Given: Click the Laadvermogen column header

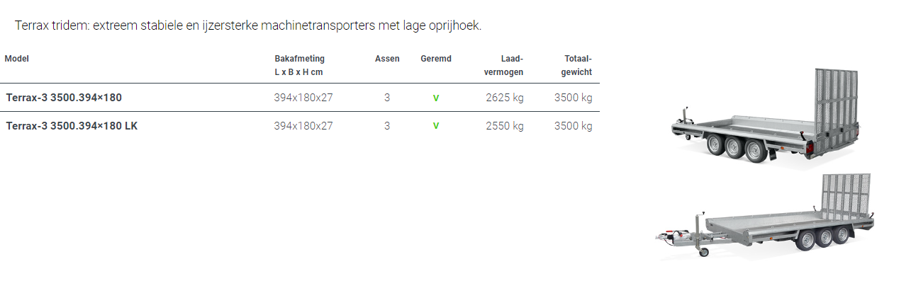Looking at the screenshot, I should pyautogui.click(x=503, y=65).
